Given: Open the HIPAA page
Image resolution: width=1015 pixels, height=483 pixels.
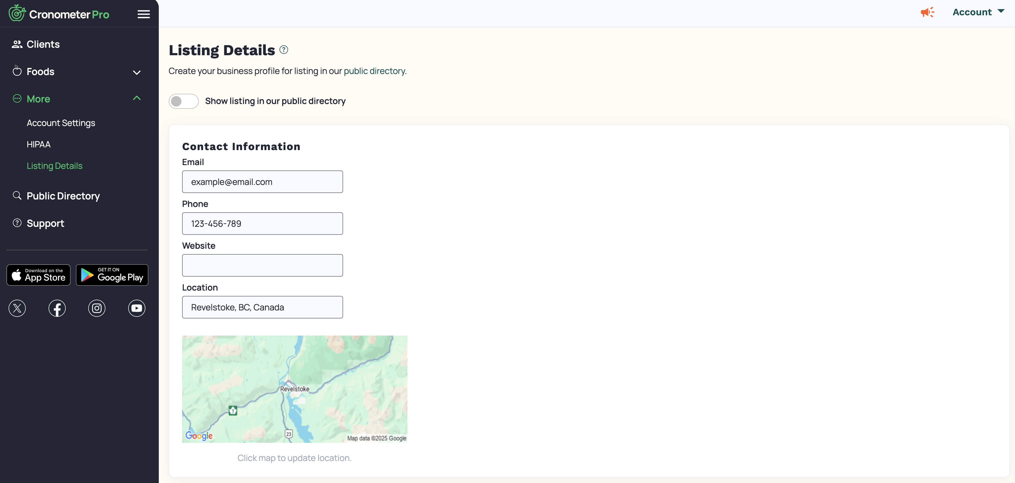Looking at the screenshot, I should pyautogui.click(x=39, y=144).
